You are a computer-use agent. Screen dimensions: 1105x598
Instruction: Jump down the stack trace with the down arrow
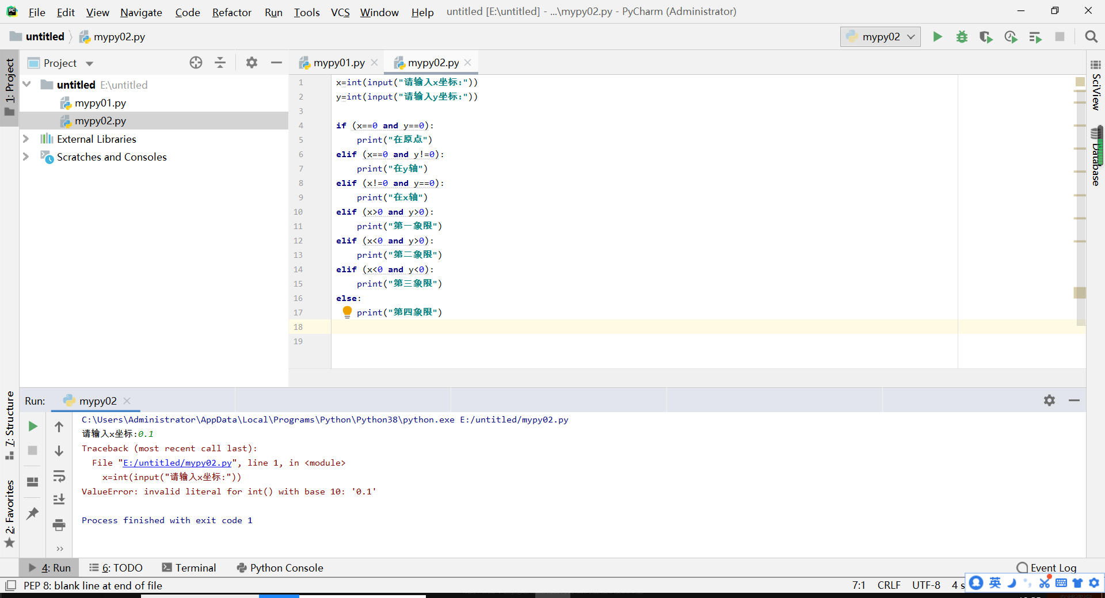(x=59, y=451)
